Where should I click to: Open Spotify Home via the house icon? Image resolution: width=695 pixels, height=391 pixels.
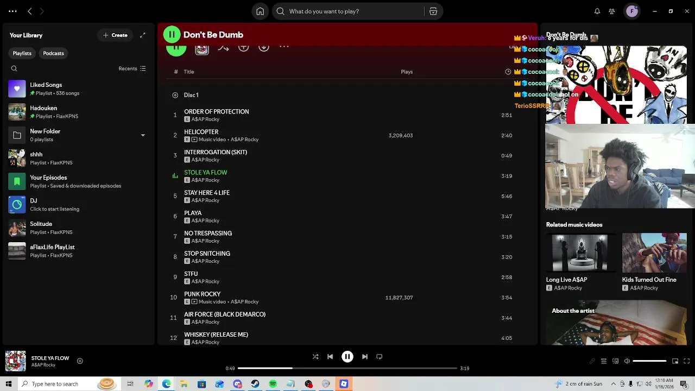pos(260,11)
